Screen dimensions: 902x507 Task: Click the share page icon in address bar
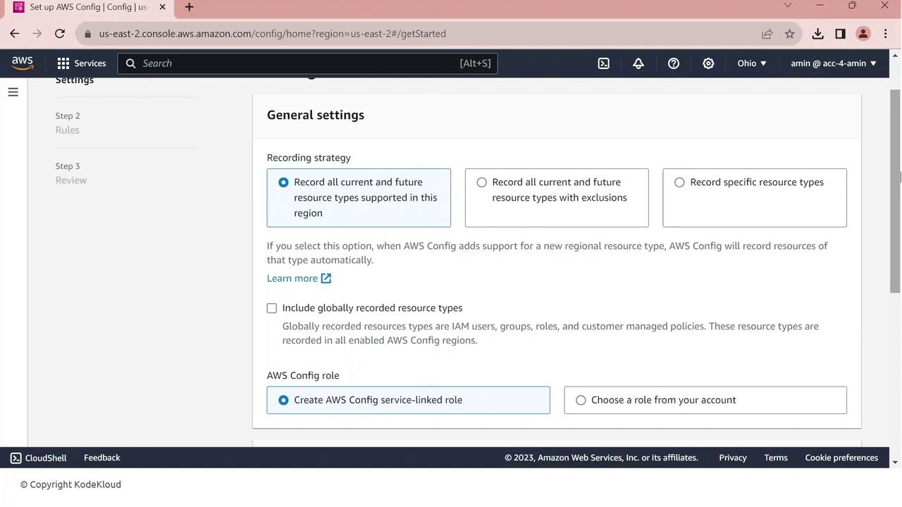pos(767,34)
